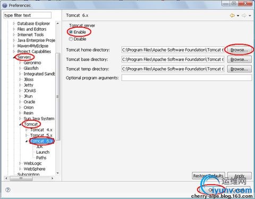Click the Preferences window title icon
Viewport: 255px width, 199px height.
(x=5, y=5)
